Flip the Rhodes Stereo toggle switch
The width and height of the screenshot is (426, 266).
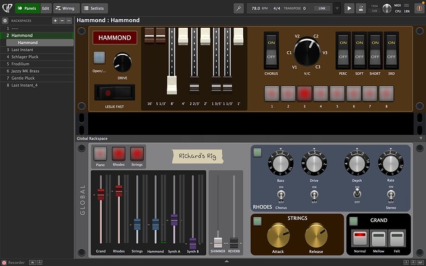tap(391, 194)
